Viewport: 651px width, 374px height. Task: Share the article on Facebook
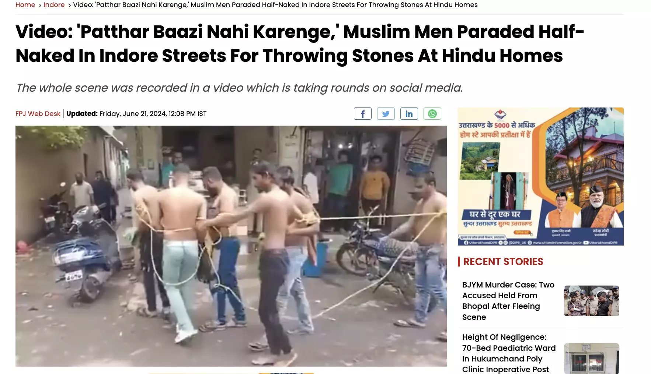(362, 114)
